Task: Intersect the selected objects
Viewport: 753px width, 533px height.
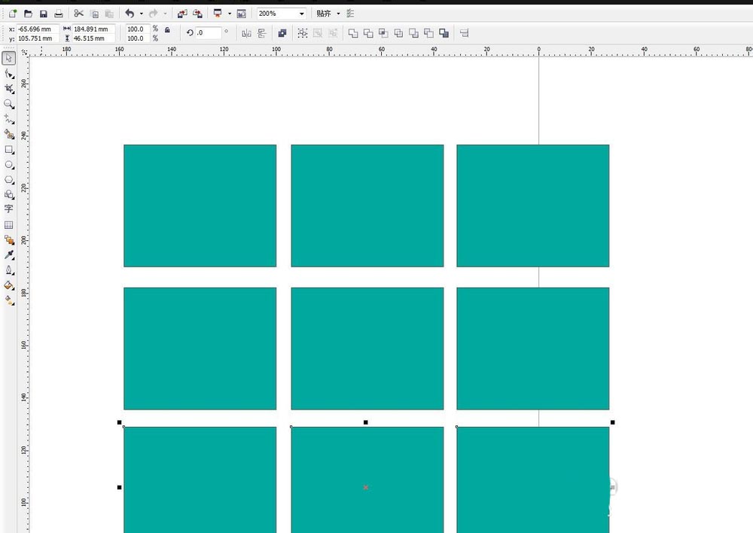Action: (x=383, y=33)
